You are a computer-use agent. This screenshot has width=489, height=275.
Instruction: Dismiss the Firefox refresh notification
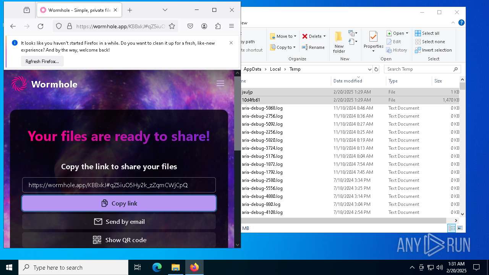coord(231,43)
